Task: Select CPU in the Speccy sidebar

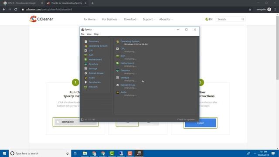Action: coord(91,51)
